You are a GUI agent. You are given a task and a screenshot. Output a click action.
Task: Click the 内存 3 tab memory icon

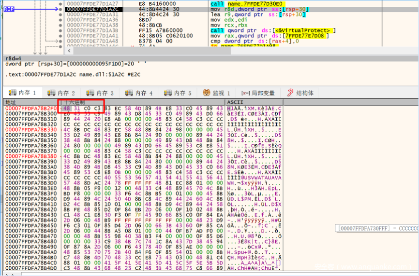pyautogui.click(x=89, y=93)
